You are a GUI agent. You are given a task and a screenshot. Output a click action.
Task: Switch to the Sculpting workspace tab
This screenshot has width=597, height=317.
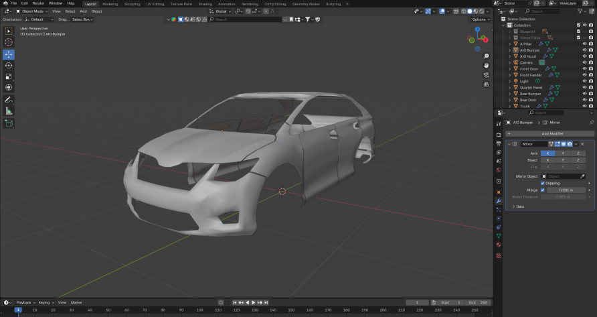[133, 4]
